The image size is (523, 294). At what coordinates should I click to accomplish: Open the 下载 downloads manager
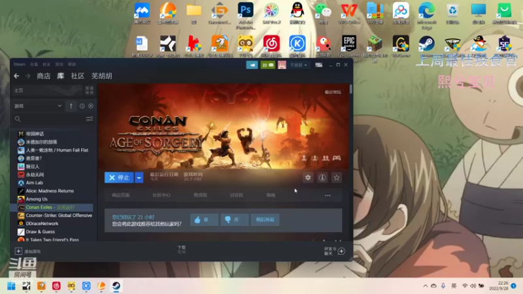click(x=182, y=250)
